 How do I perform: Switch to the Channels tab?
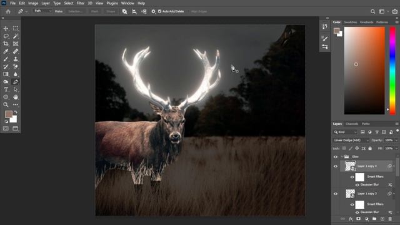(x=352, y=124)
